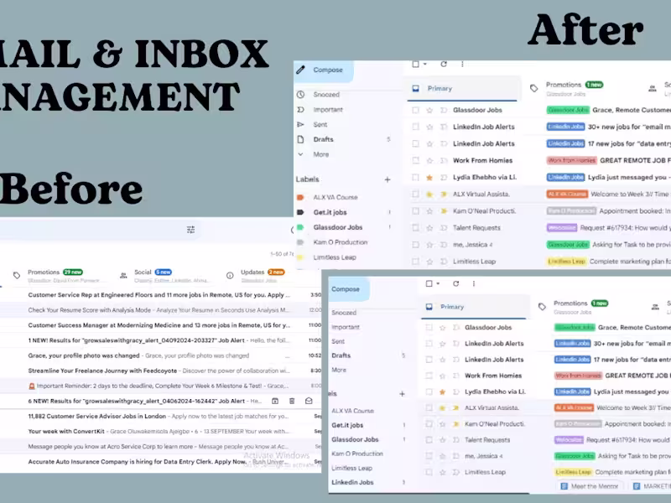Image resolution: width=671 pixels, height=503 pixels.
Task: Open Updates tab showing 2 new
Action: point(263,272)
